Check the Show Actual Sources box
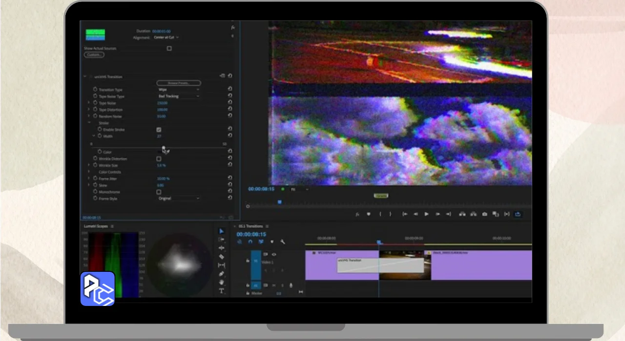This screenshot has width=625, height=341. coord(169,48)
